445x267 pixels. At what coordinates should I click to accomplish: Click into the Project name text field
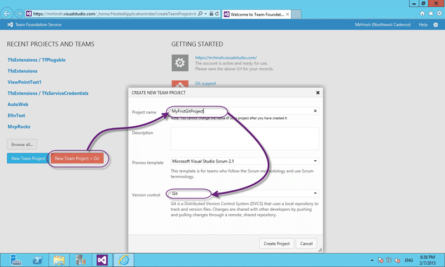[245, 111]
